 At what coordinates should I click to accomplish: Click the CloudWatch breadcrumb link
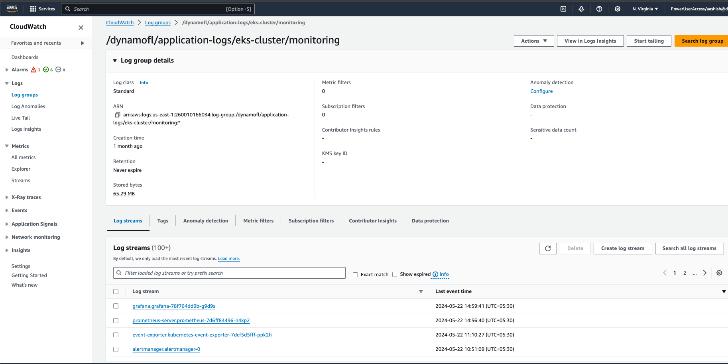pos(120,23)
